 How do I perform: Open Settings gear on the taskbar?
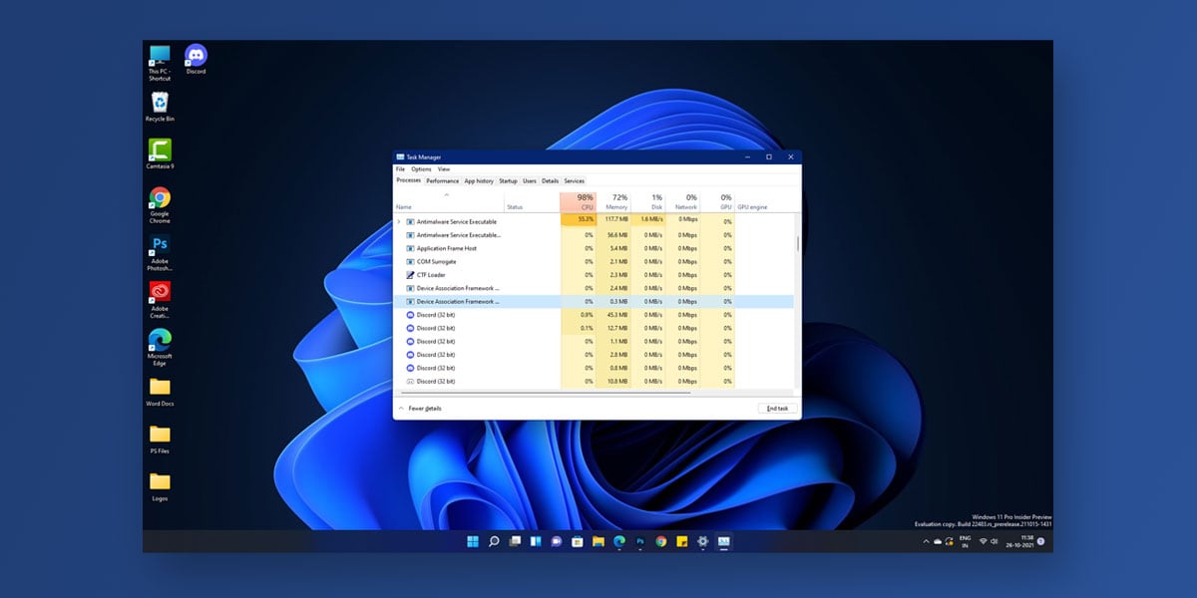(x=703, y=541)
